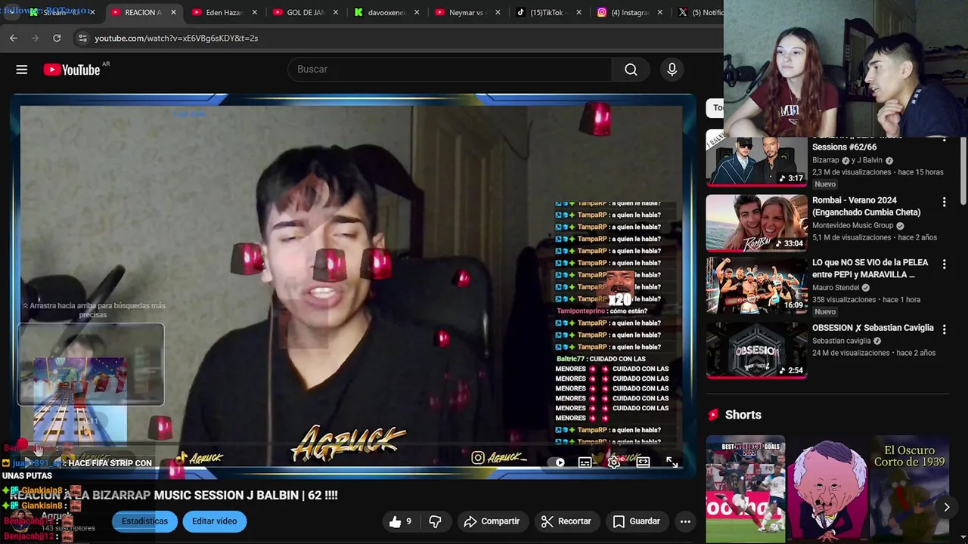Open 'LO que NO SE VIO' title

(x=870, y=268)
